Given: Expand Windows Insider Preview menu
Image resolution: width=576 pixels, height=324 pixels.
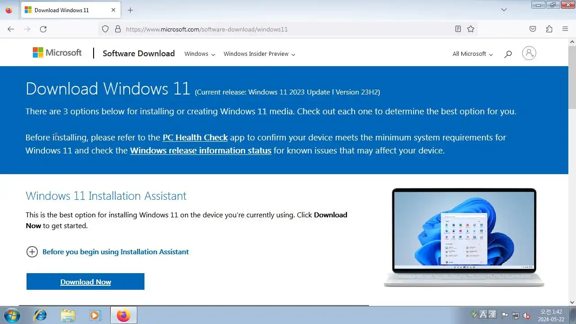Looking at the screenshot, I should (259, 54).
